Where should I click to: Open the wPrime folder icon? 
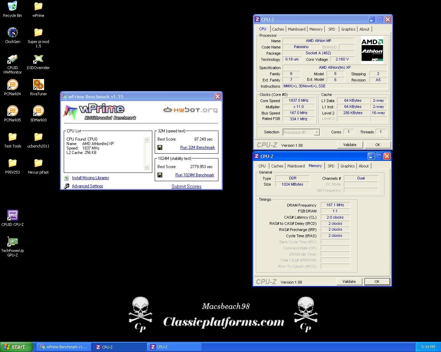[x=38, y=6]
